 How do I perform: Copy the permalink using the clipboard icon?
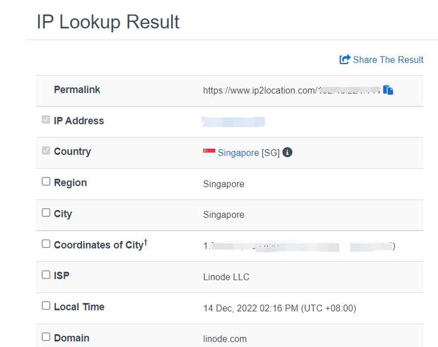(x=388, y=90)
